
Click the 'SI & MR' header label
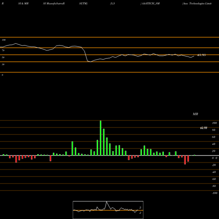pos(23,4)
